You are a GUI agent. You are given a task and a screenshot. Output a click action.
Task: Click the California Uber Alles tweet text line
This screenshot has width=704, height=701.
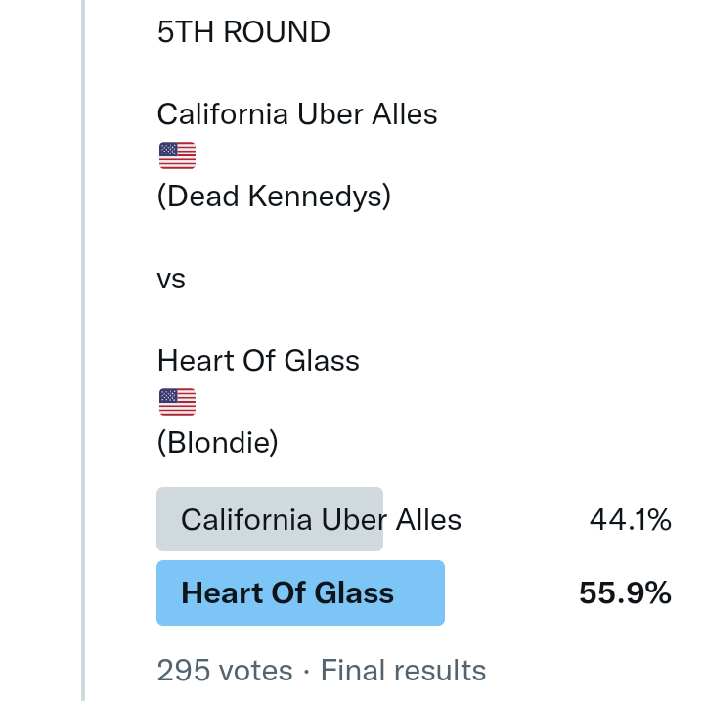[x=297, y=114]
